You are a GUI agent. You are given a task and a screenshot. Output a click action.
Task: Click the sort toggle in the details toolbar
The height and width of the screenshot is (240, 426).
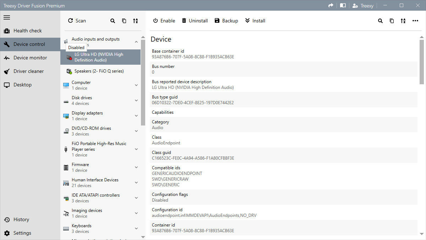(x=403, y=21)
